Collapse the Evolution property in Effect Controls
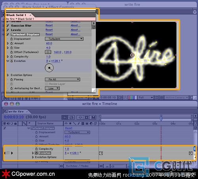 [x=8, y=61]
